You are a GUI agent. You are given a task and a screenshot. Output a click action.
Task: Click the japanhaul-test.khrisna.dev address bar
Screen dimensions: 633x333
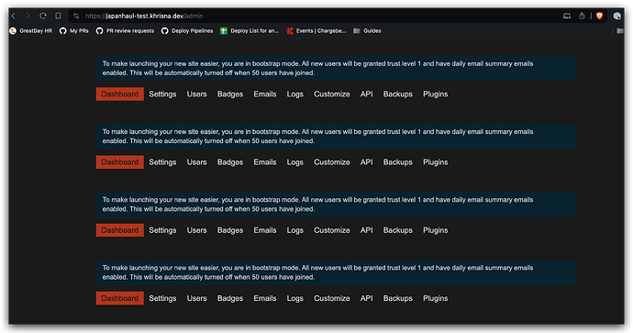click(x=315, y=16)
